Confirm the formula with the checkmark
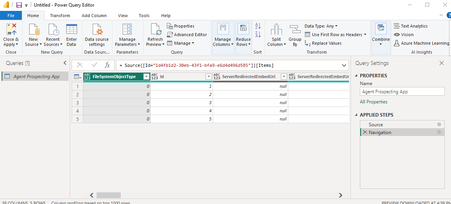 (94, 65)
